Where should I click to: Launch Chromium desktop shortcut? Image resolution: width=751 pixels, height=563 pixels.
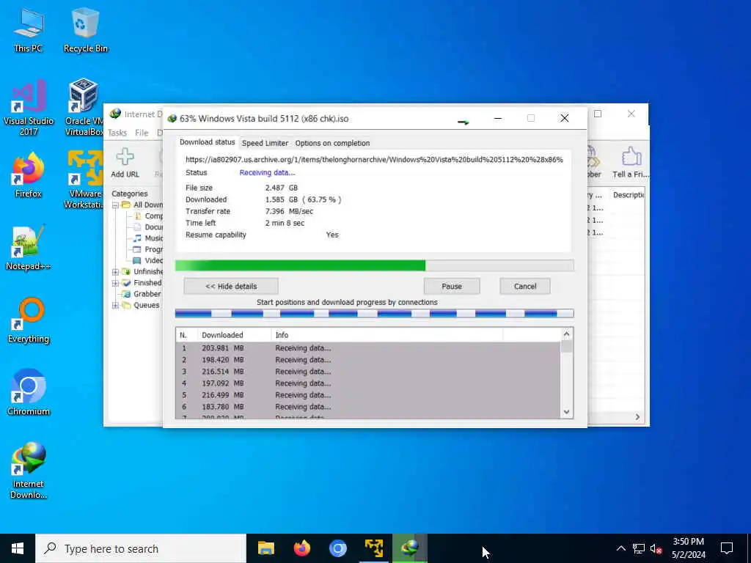tap(29, 393)
